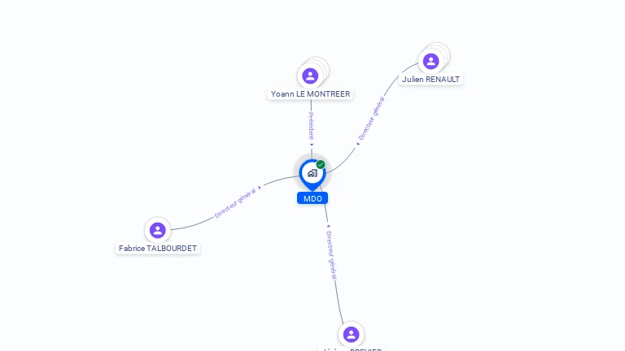Select Directeur général label toward Julien RENAULT

(371, 118)
